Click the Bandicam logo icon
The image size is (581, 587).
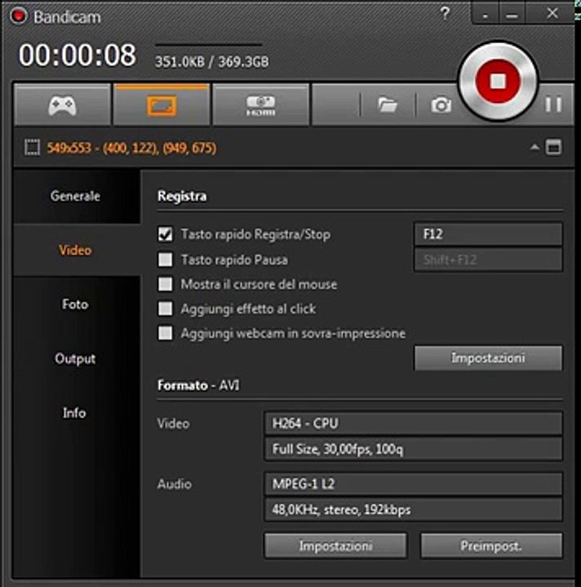click(18, 16)
